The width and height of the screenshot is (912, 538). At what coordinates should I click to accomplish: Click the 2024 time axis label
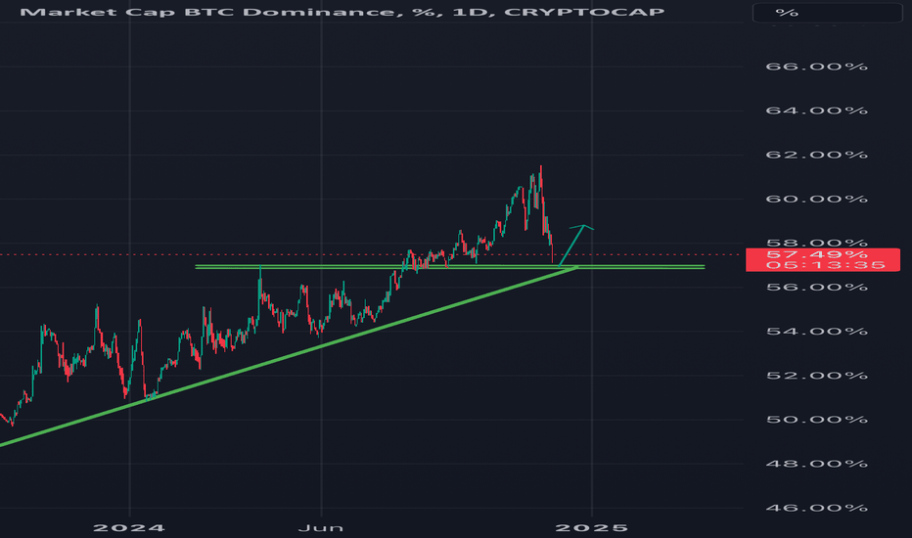click(x=129, y=528)
